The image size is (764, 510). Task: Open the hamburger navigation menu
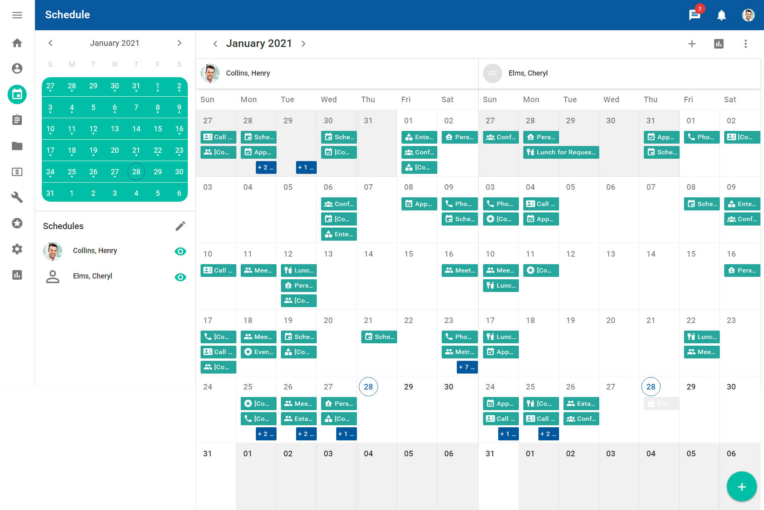(17, 15)
